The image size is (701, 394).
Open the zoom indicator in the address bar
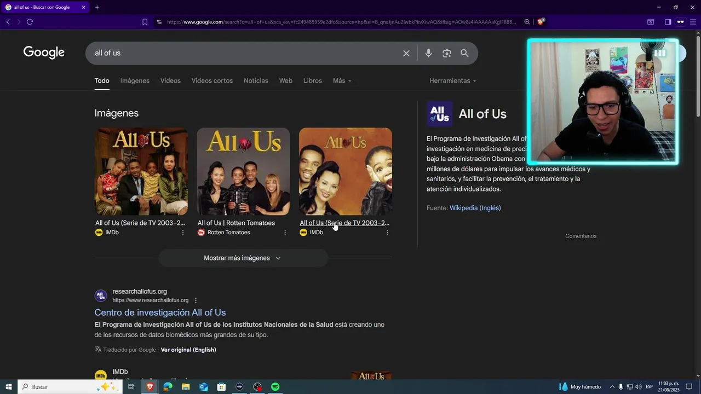(527, 22)
